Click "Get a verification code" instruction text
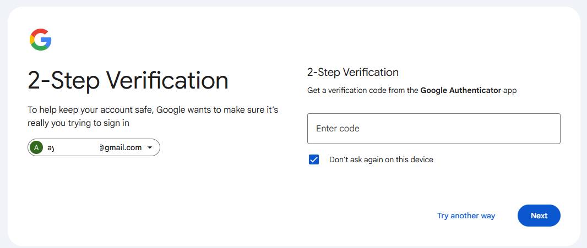The width and height of the screenshot is (587, 248). coord(352,90)
